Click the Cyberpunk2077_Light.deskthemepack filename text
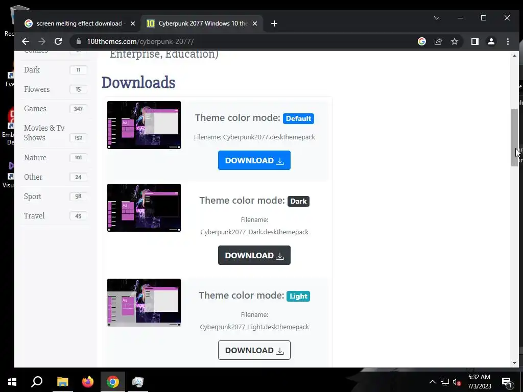The height and width of the screenshot is (392, 523). pos(254,327)
